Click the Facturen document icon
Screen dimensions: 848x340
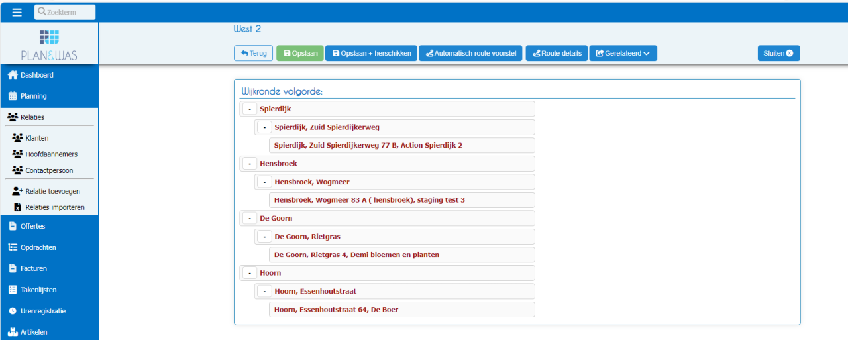pyautogui.click(x=13, y=268)
